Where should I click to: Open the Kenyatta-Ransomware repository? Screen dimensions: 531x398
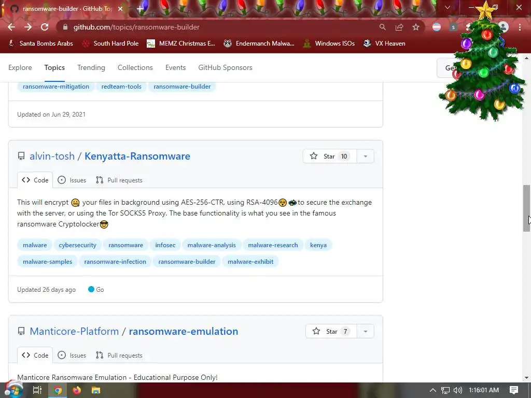click(x=137, y=156)
